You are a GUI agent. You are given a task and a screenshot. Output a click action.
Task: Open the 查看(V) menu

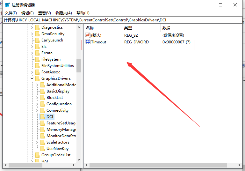(x=45, y=13)
